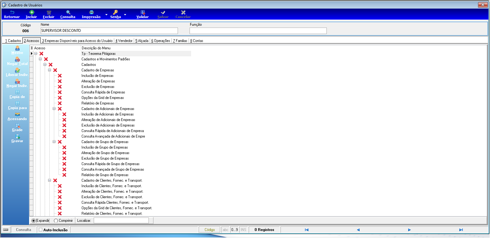Screen dimensions: 490x238
Task: Switch to the 6 Operações tab
Action: pyautogui.click(x=161, y=41)
